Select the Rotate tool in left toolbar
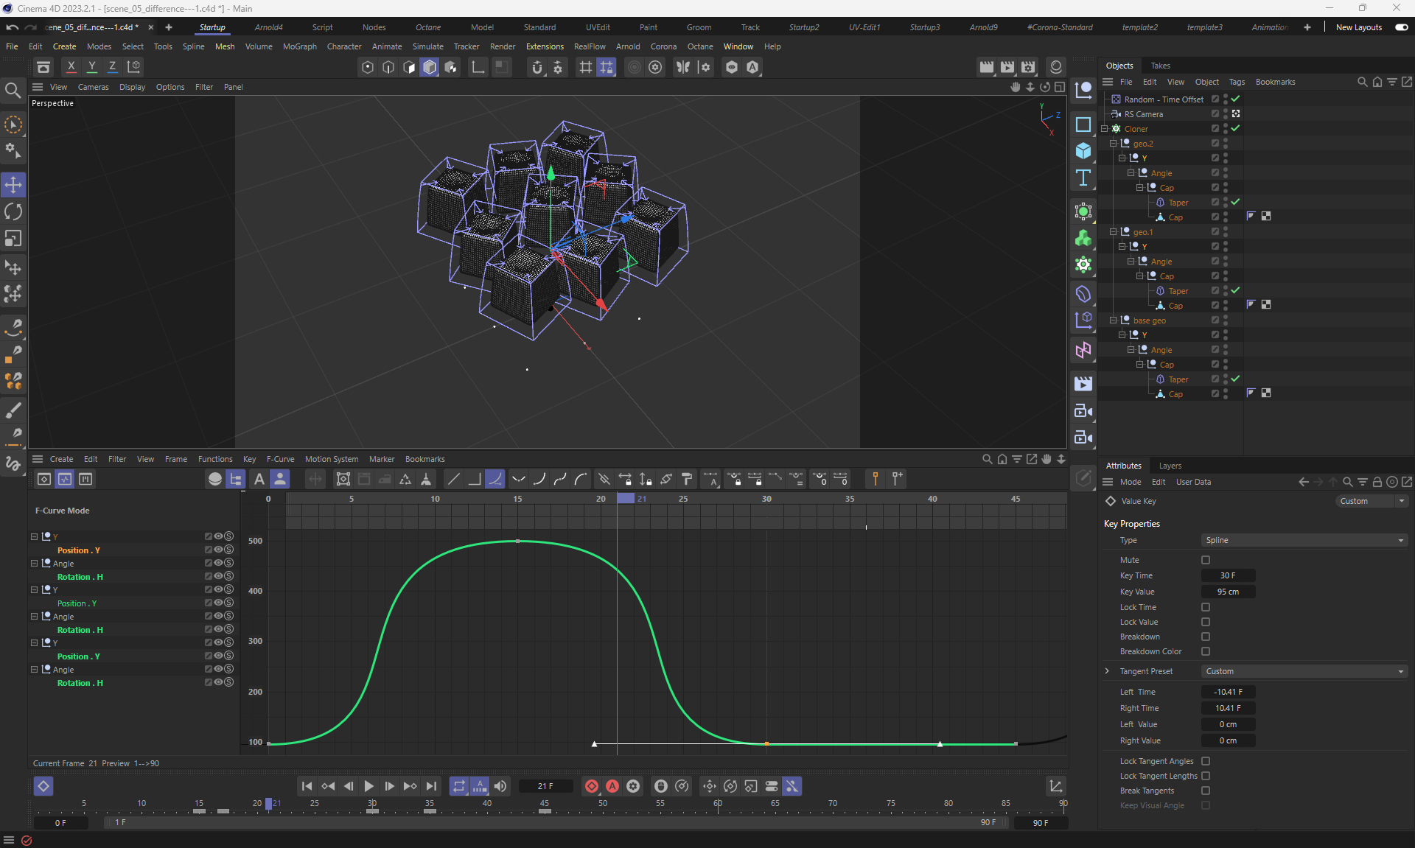The height and width of the screenshot is (848, 1415). [13, 211]
